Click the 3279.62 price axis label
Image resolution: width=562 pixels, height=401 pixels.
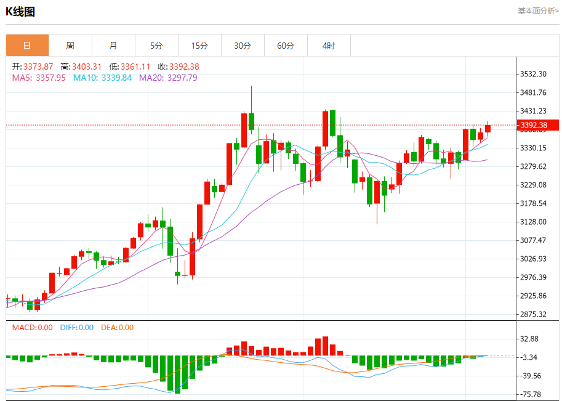click(533, 166)
